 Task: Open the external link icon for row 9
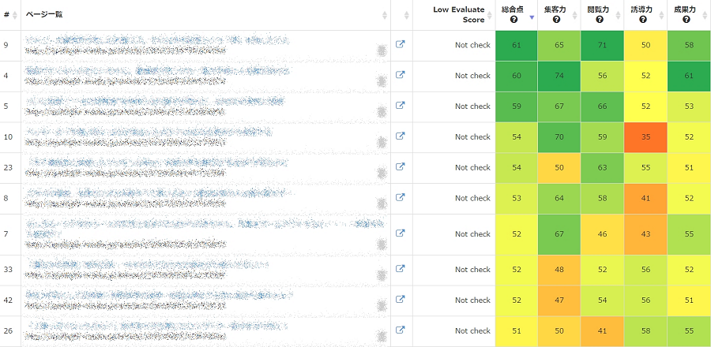(400, 45)
